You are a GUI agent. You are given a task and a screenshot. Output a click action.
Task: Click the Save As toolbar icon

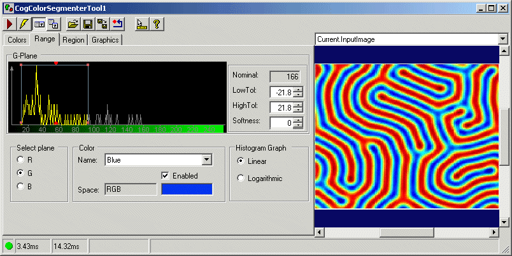[102, 24]
